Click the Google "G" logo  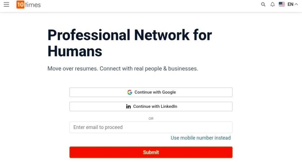[x=130, y=92]
